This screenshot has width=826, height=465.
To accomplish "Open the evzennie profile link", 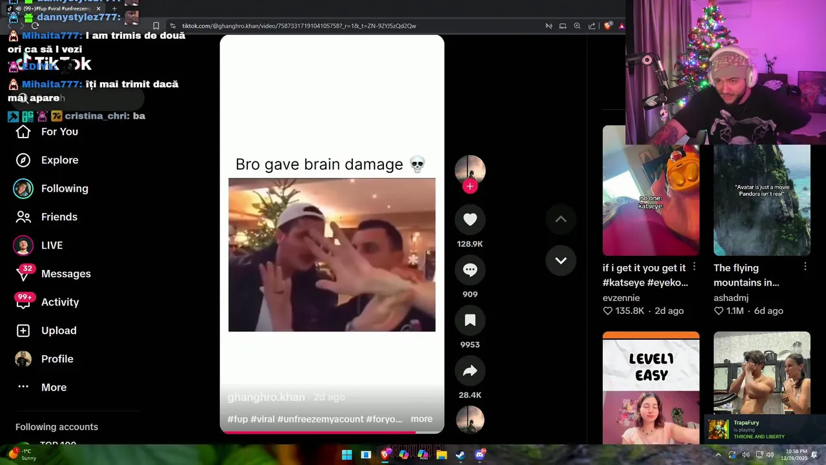I will (x=621, y=298).
